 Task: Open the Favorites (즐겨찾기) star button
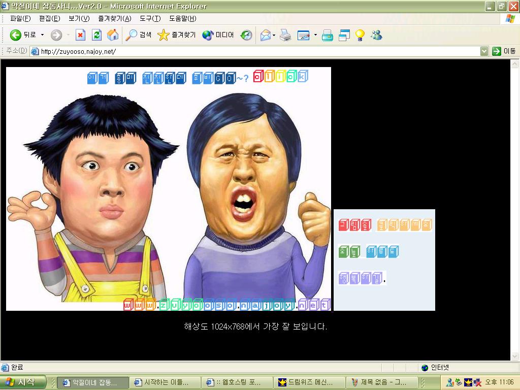coord(177,35)
